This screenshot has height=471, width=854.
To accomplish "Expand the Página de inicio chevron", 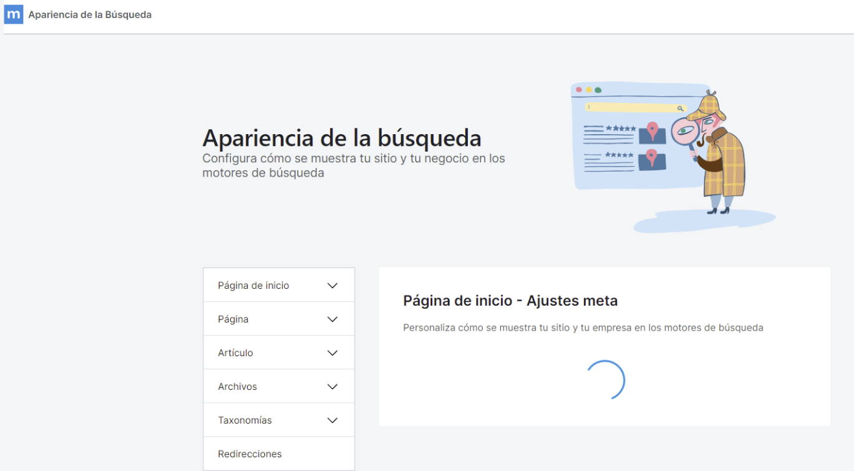I will click(x=332, y=286).
